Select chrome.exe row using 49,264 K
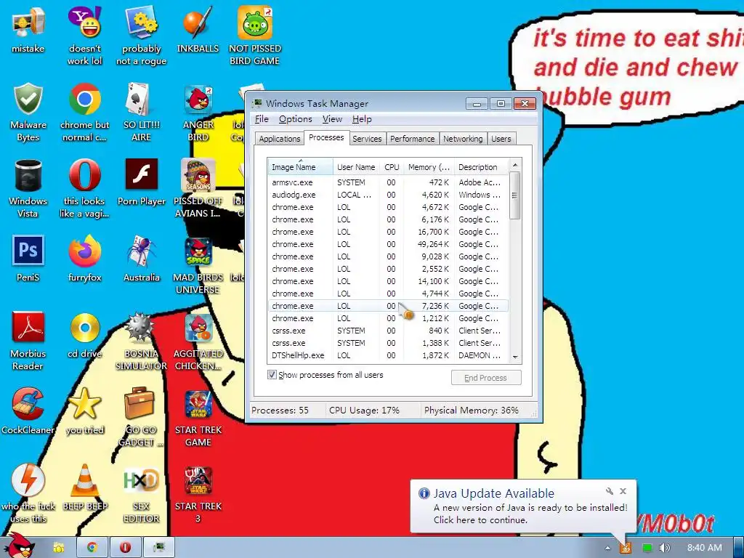This screenshot has height=558, width=744. (388, 244)
